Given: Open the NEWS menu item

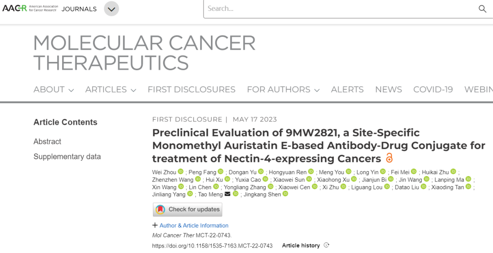Looking at the screenshot, I should pyautogui.click(x=388, y=90).
